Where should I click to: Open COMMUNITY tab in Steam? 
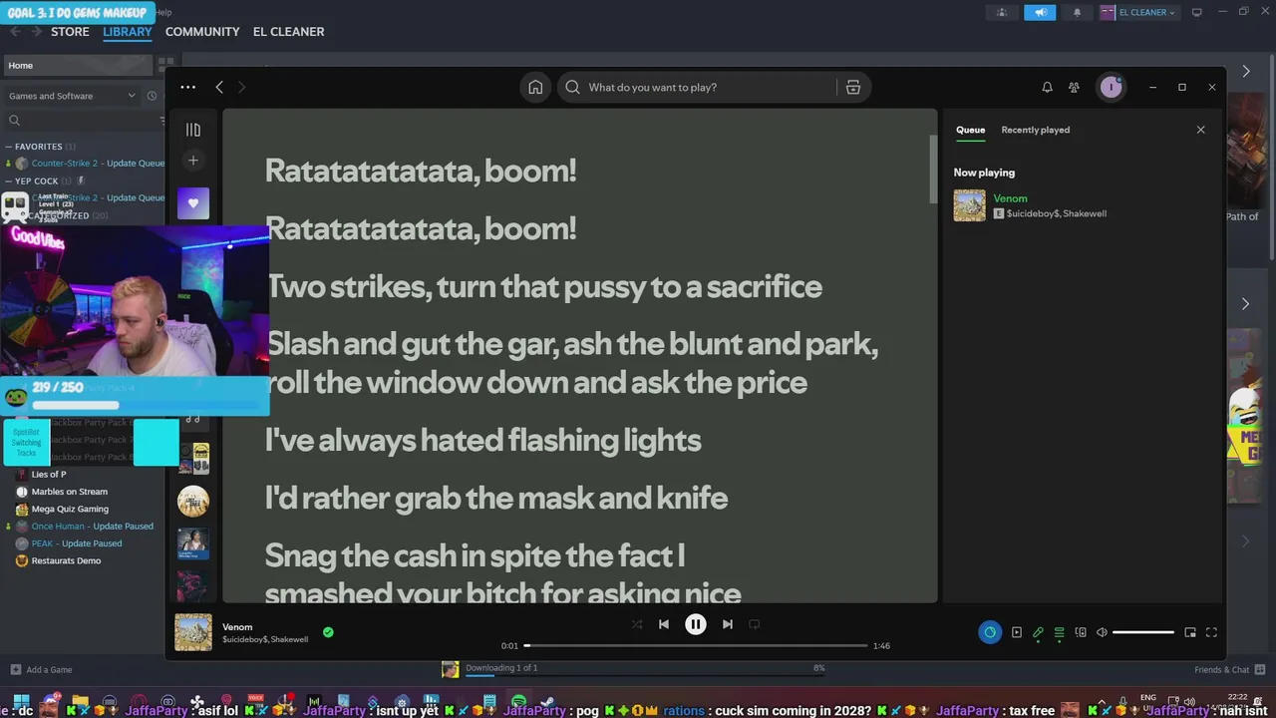pyautogui.click(x=202, y=32)
